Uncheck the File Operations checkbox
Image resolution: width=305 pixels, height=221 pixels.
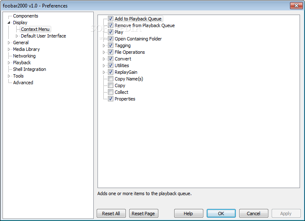click(110, 52)
